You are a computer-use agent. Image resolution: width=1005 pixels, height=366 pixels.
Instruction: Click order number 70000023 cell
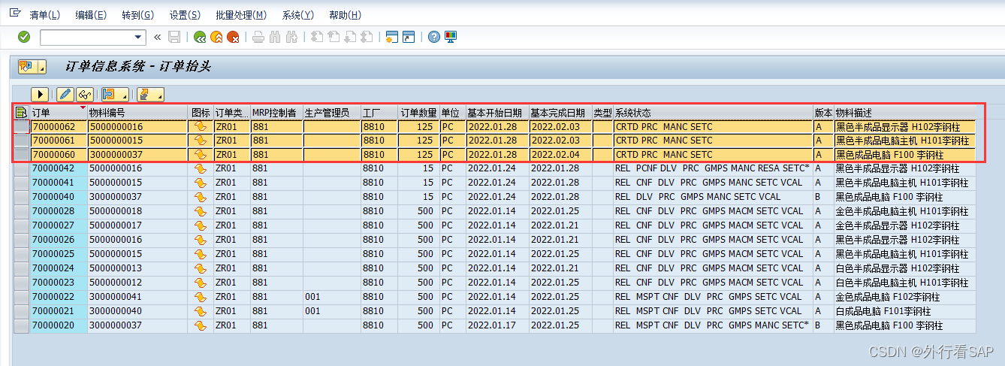[x=59, y=283]
